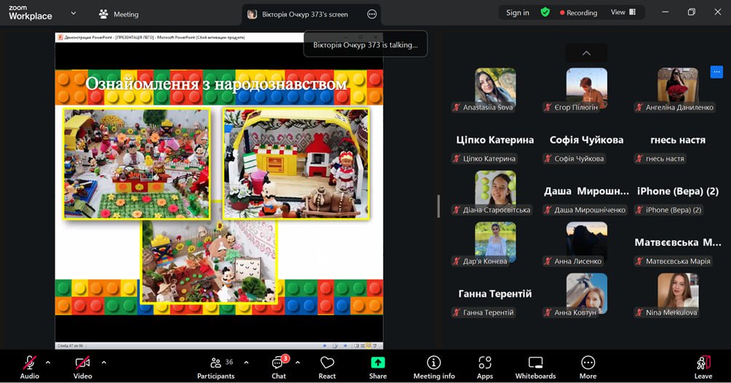Open the Chat panel
Screen dimensions: 731x383
pyautogui.click(x=278, y=366)
